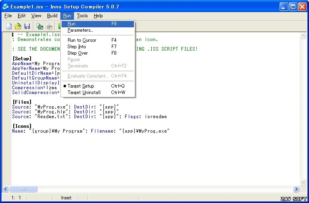Click the "MyProg.hlp" source line

click(66, 112)
